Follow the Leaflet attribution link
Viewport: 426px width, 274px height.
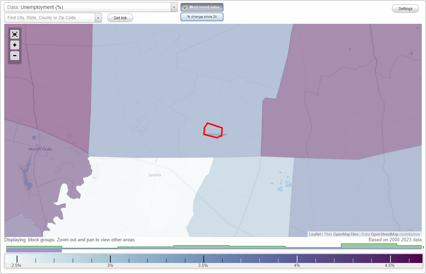315,234
